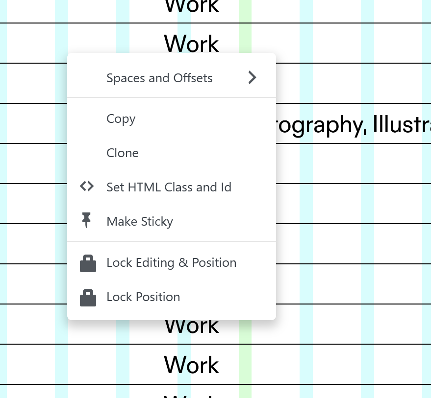
Task: Click the padlock icon beside Lock Editing & Position
Action: click(88, 263)
